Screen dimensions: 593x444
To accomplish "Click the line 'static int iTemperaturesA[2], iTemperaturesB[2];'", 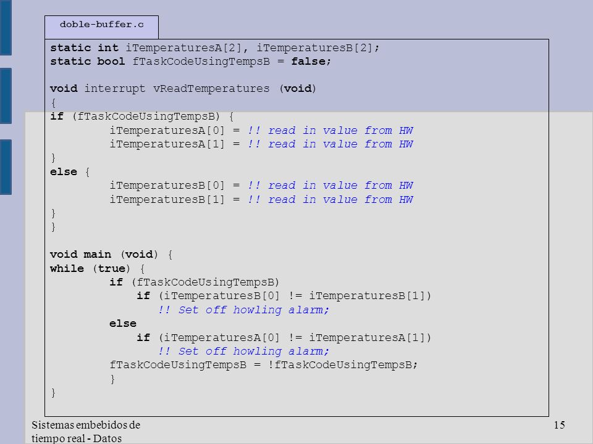I will point(214,48).
